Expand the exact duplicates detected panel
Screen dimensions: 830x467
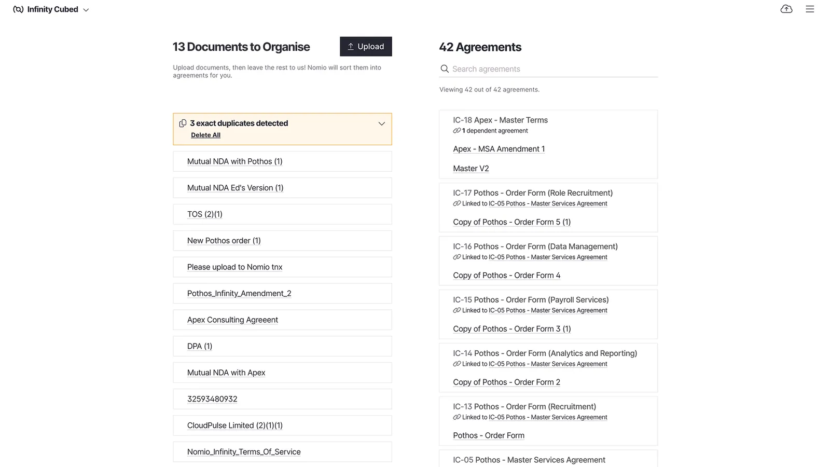point(382,123)
